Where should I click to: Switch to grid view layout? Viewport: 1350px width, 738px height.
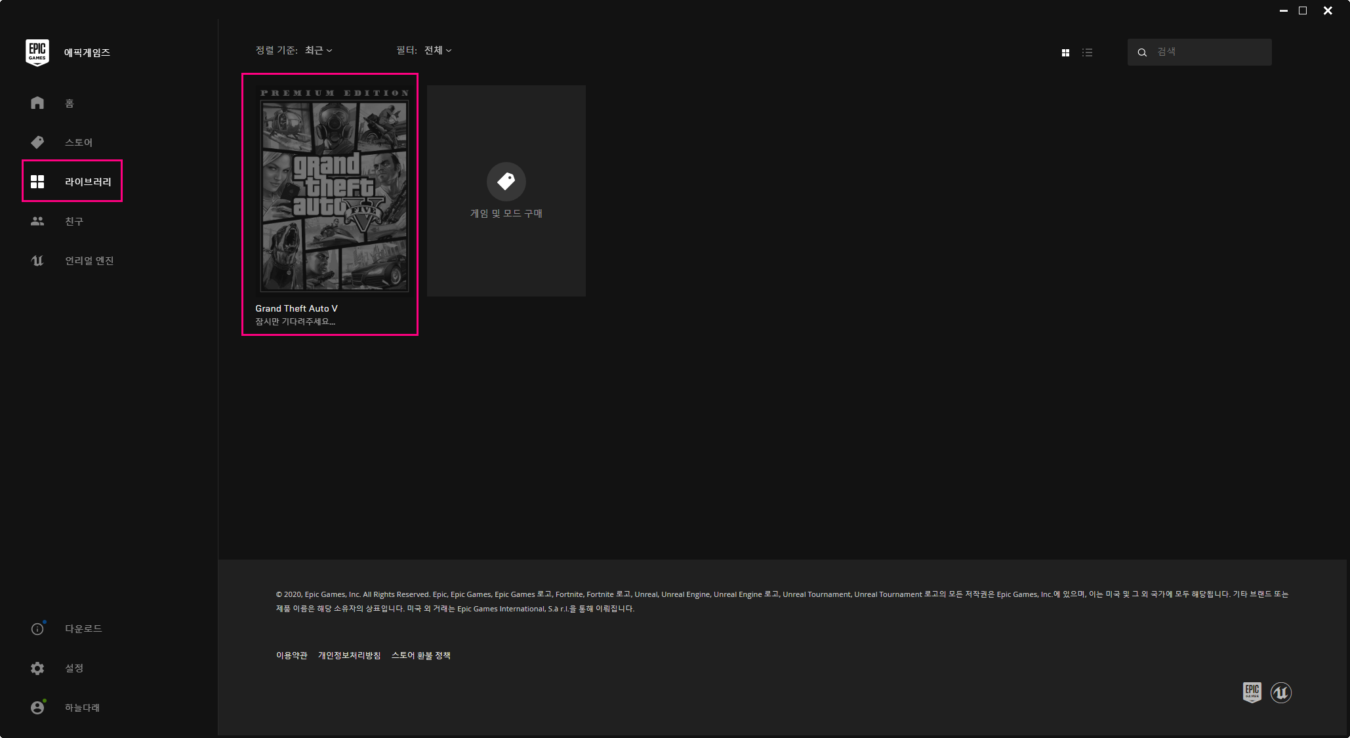tap(1065, 52)
